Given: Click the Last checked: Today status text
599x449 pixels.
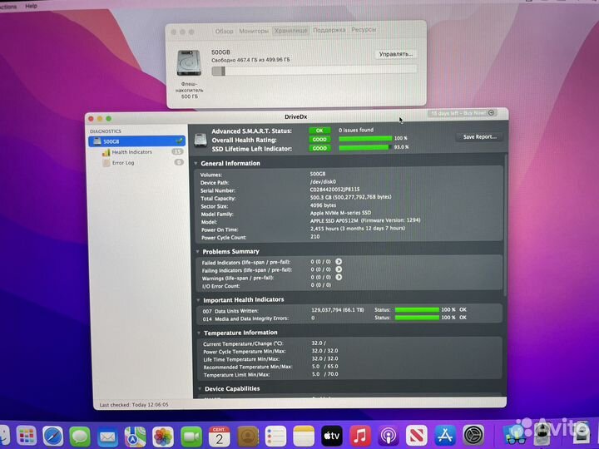Looking at the screenshot, I should tap(134, 405).
